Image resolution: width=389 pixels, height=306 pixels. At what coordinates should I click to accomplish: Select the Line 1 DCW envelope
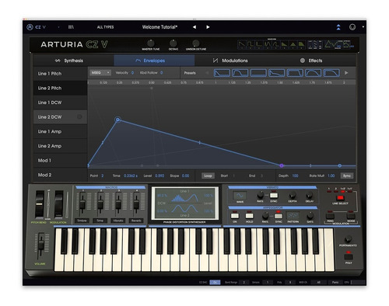pos(60,103)
